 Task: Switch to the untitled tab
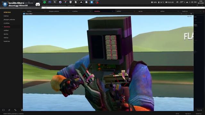point(119,11)
